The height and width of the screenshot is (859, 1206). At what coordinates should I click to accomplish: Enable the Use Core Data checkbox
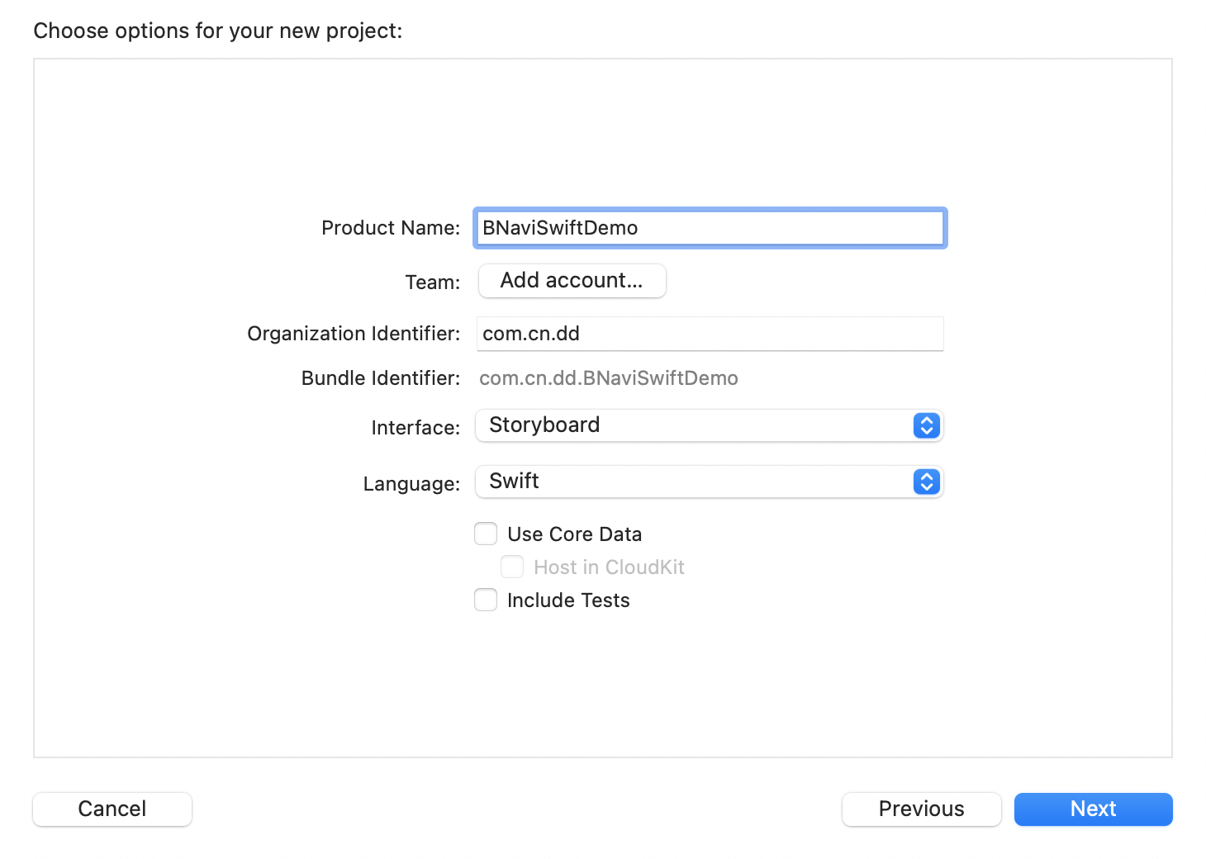486,534
